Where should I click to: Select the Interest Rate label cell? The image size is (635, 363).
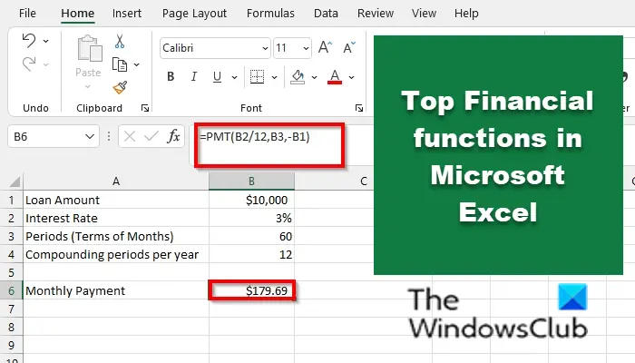[x=116, y=218]
